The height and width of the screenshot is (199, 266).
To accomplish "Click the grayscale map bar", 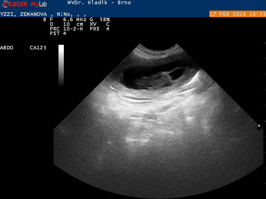I will 61,66.
